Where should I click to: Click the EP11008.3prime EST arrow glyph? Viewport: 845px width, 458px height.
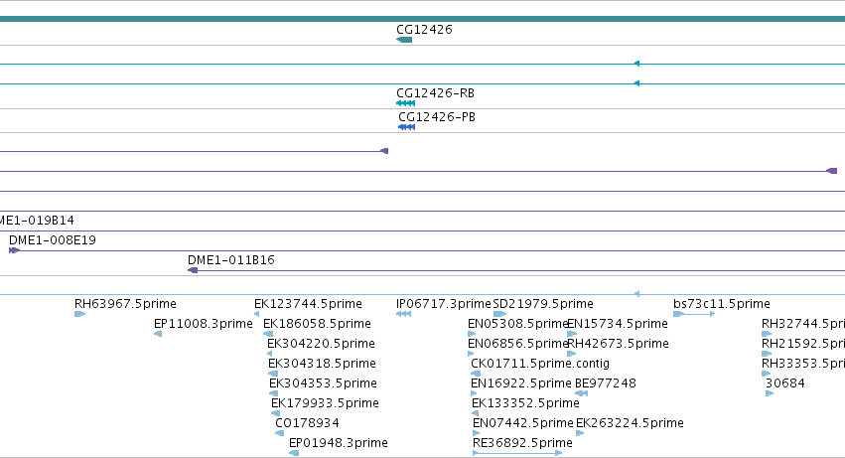[158, 334]
